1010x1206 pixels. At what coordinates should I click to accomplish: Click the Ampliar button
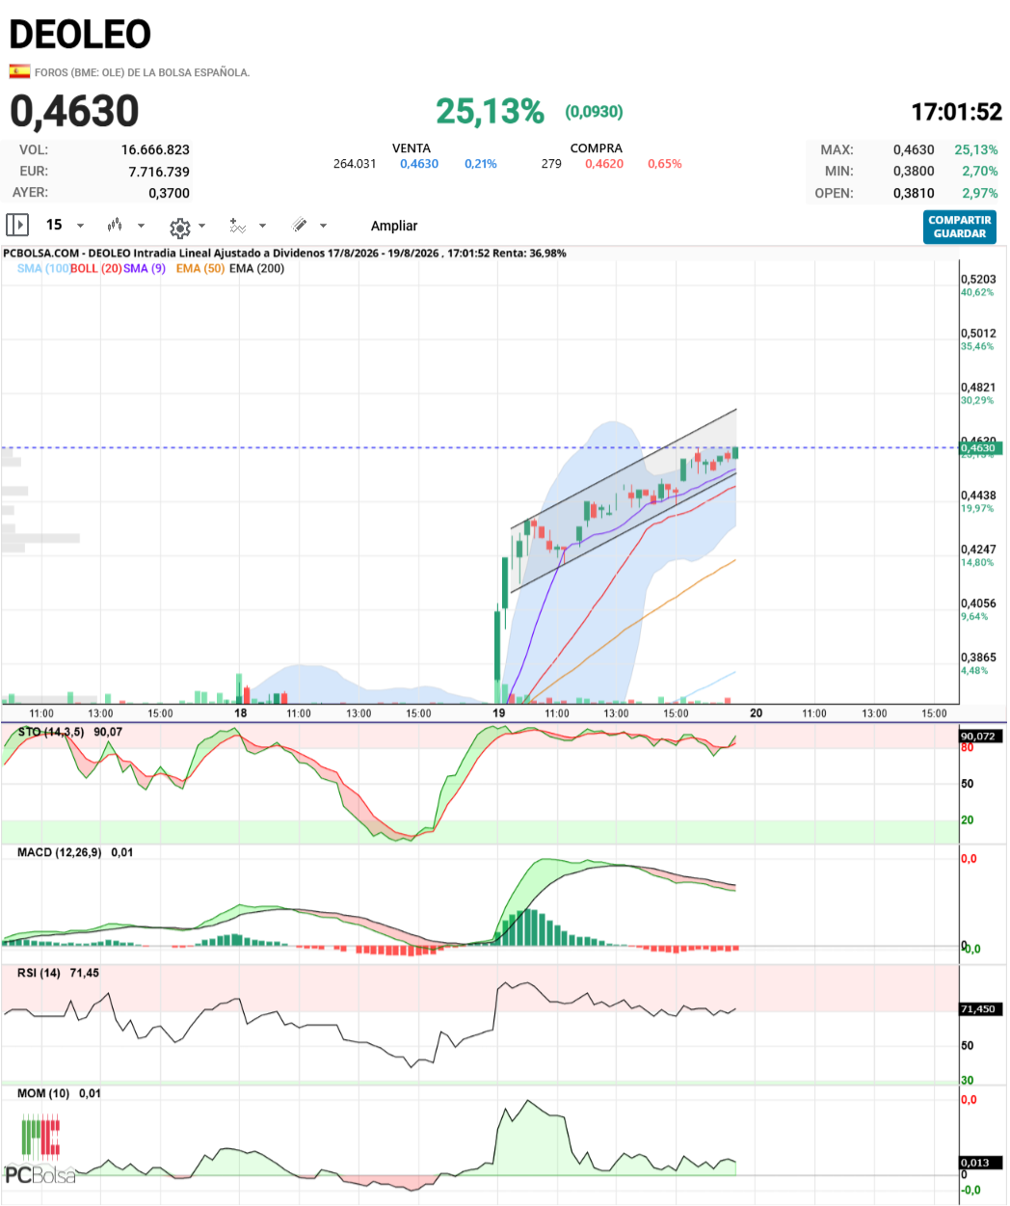(x=394, y=226)
